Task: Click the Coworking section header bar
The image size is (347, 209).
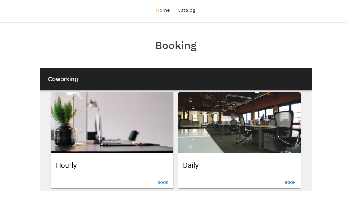Action: [x=176, y=79]
